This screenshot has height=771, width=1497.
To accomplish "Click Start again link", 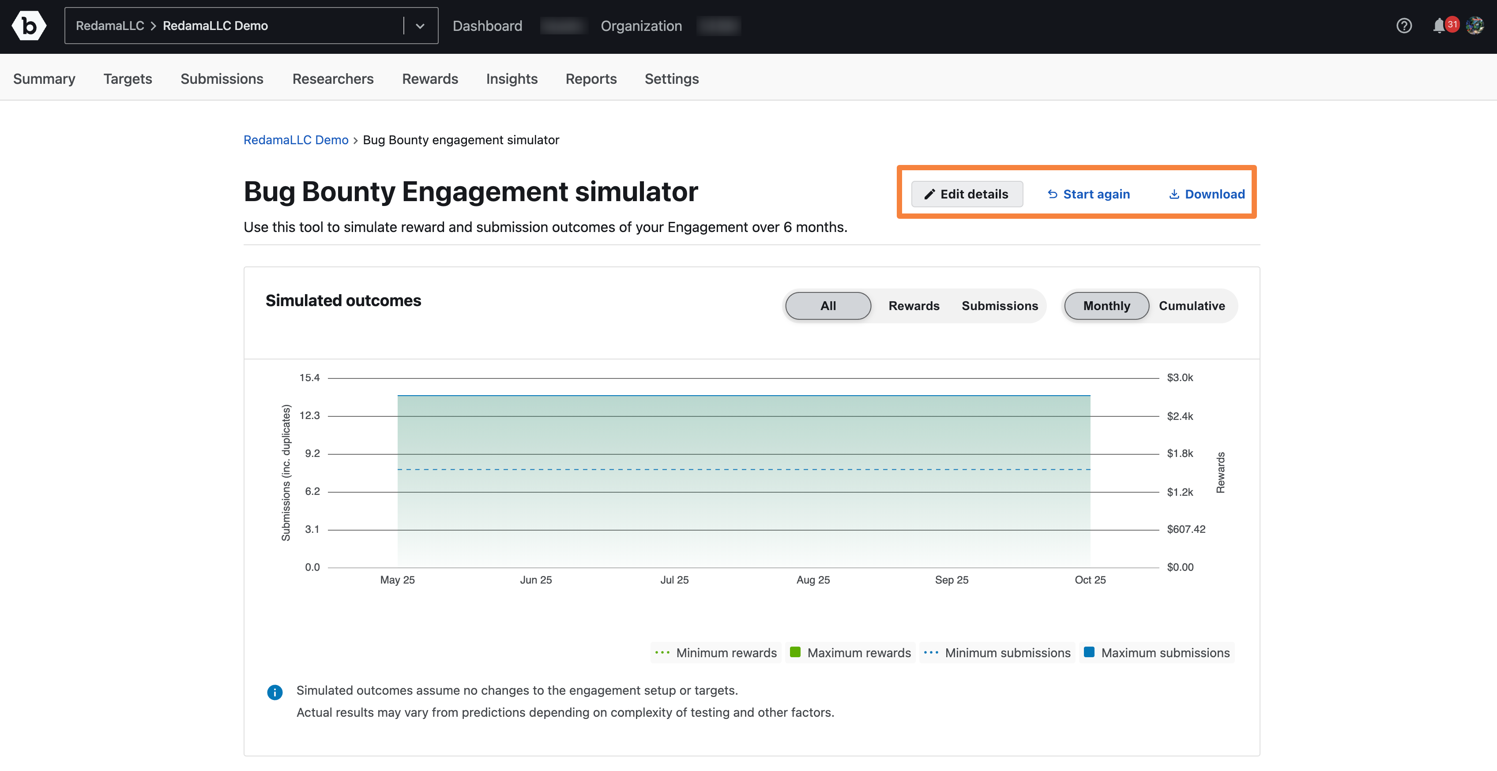I will coord(1088,194).
